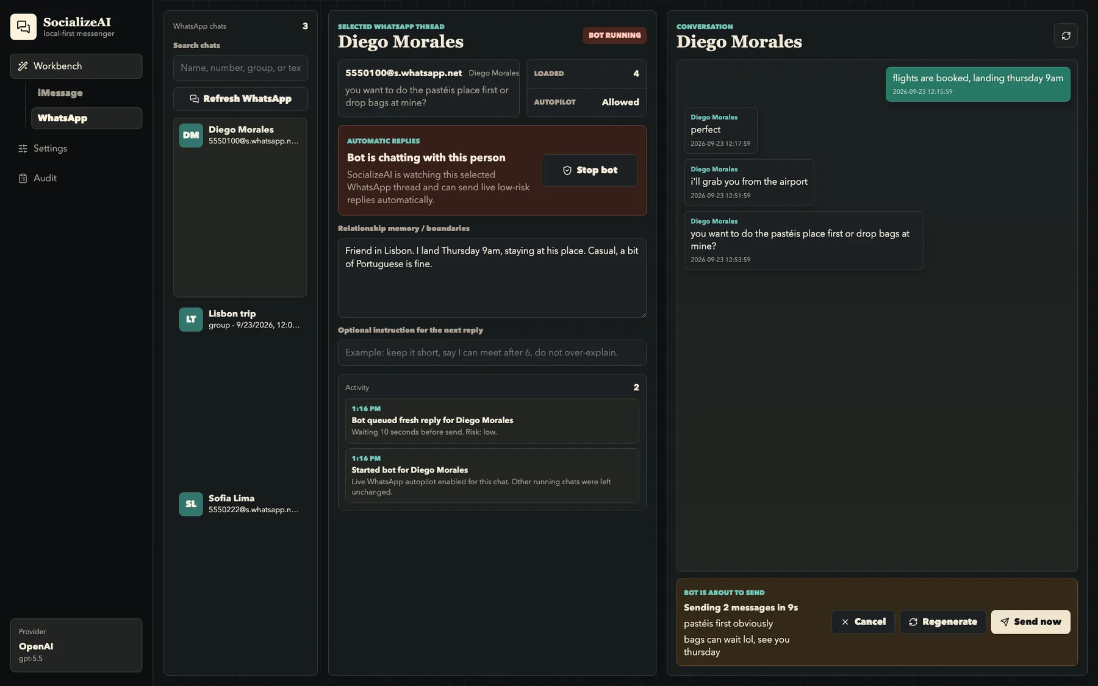Viewport: 1098px width, 686px height.
Task: Select the Workbench section
Action: 76,66
